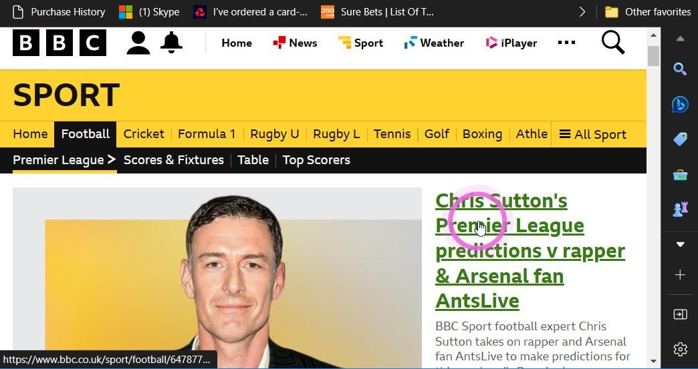The width and height of the screenshot is (698, 369).
Task: Select the Football tab
Action: (86, 134)
